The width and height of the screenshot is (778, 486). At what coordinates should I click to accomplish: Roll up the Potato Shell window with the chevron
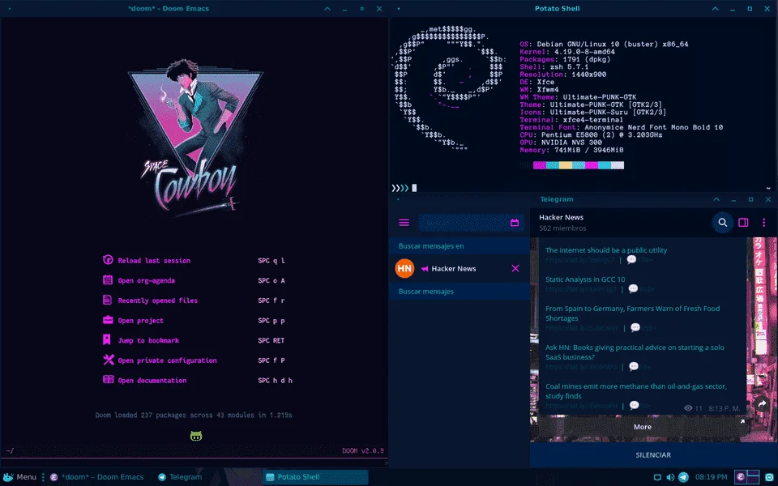(x=715, y=8)
